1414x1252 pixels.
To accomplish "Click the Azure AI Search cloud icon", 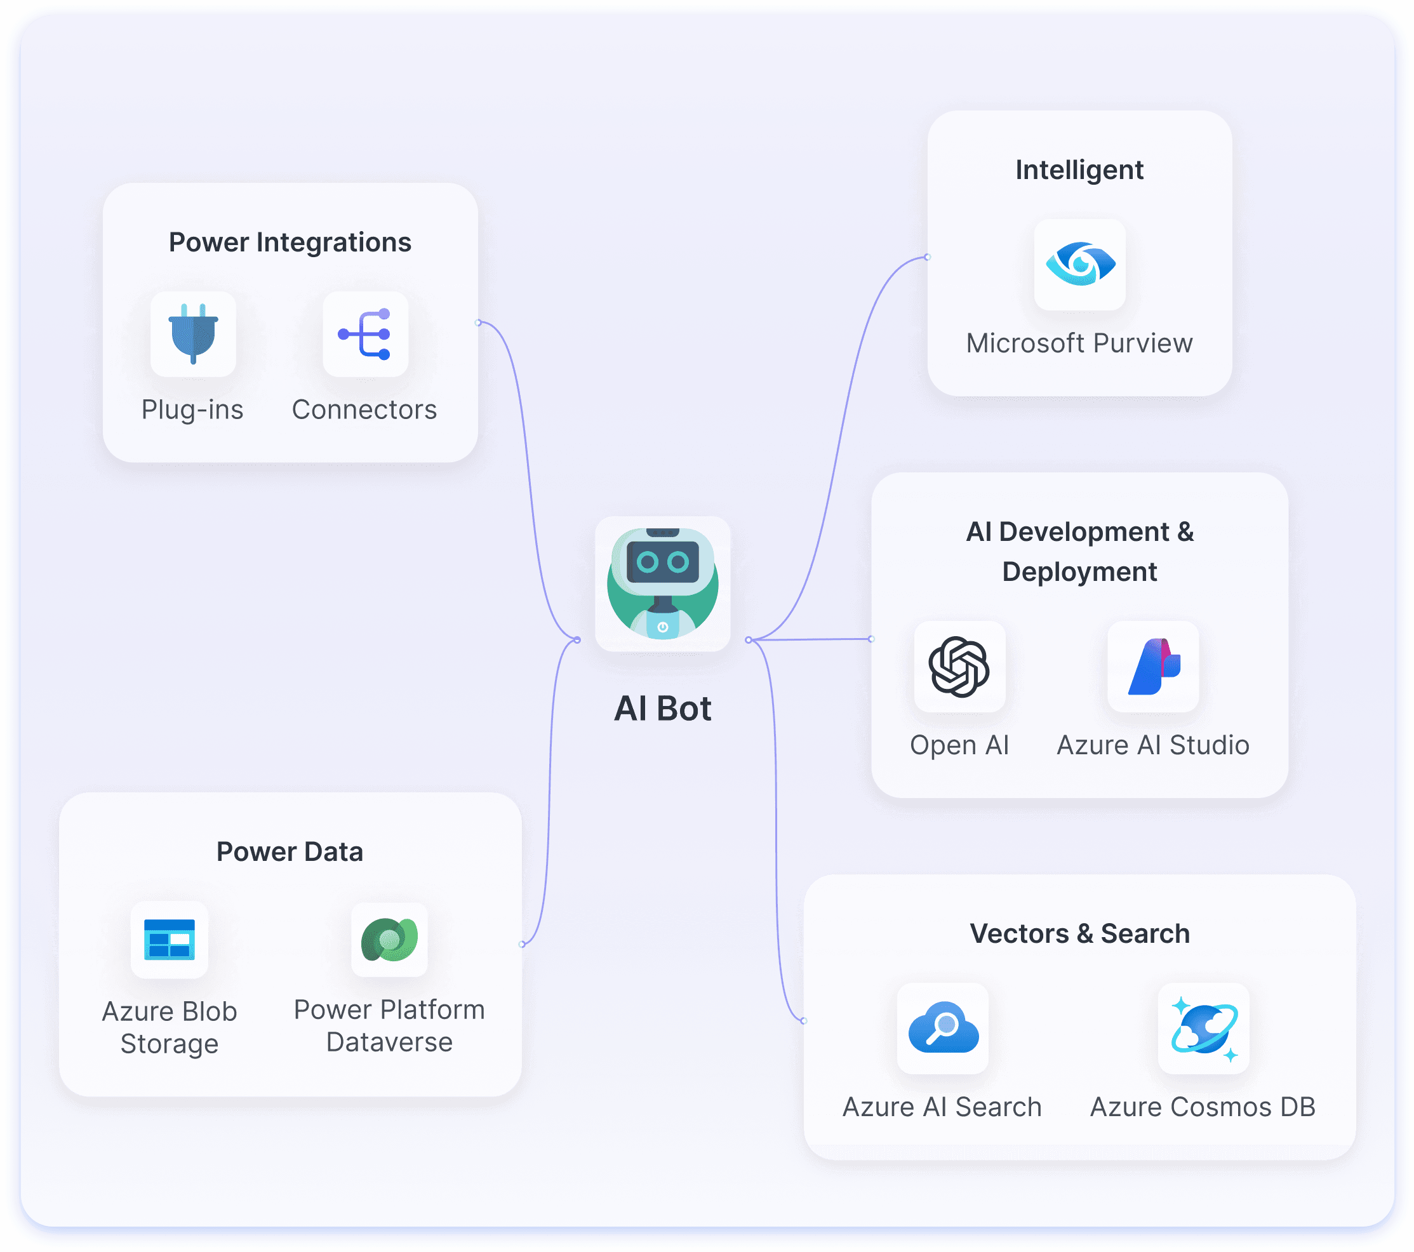I will pyautogui.click(x=943, y=1029).
